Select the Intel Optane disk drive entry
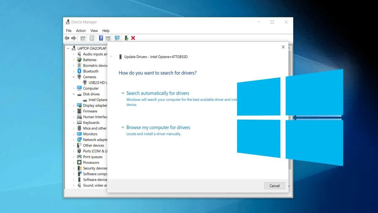Viewport: 378px width, 213px height. tap(95, 100)
